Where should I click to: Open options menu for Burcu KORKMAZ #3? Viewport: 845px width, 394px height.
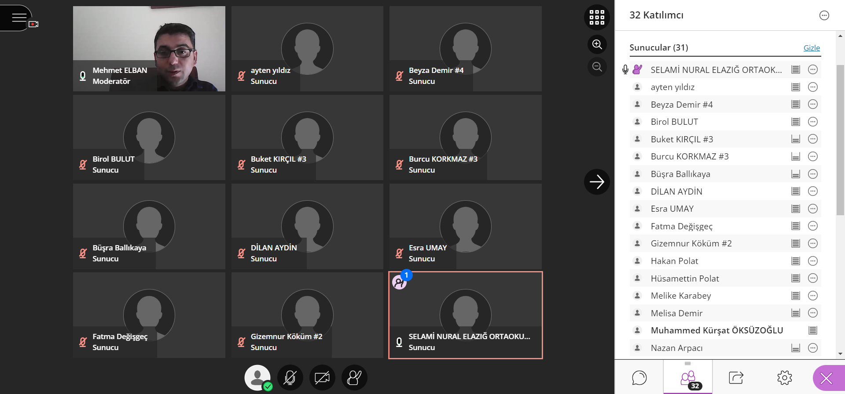(813, 156)
